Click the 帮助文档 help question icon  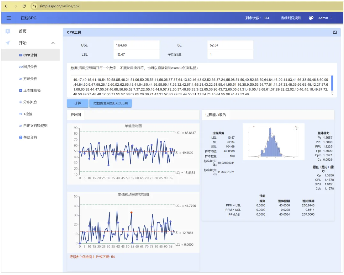click(21, 137)
